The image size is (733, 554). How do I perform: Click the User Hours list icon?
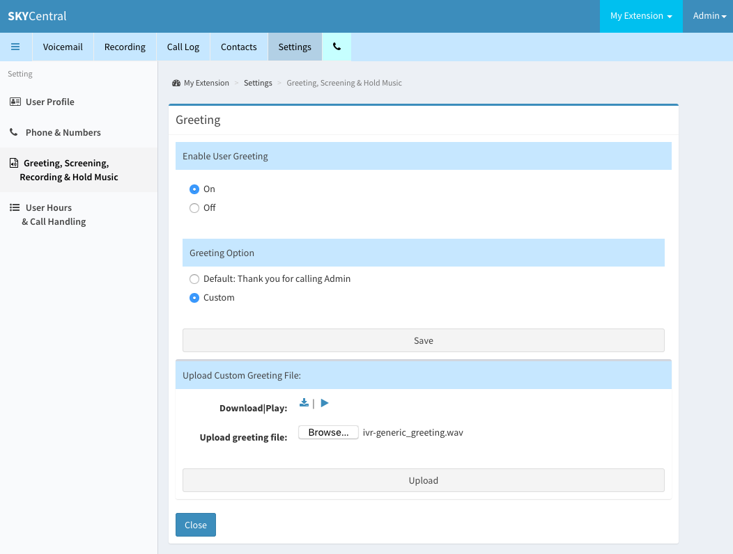(x=15, y=207)
